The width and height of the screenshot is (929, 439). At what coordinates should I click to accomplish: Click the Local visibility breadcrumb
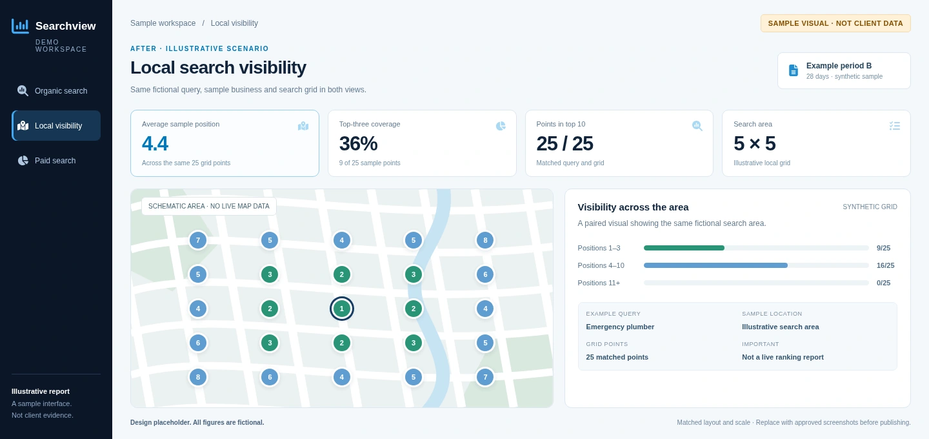(234, 23)
